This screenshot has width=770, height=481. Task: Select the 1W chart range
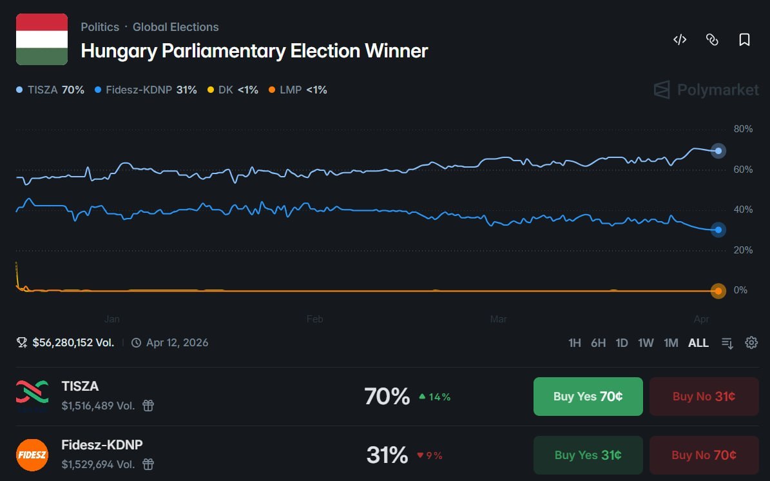coord(646,343)
